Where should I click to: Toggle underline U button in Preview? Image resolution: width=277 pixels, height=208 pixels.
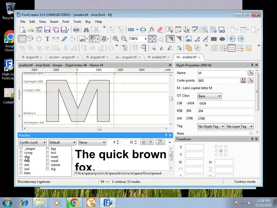[x=143, y=142]
